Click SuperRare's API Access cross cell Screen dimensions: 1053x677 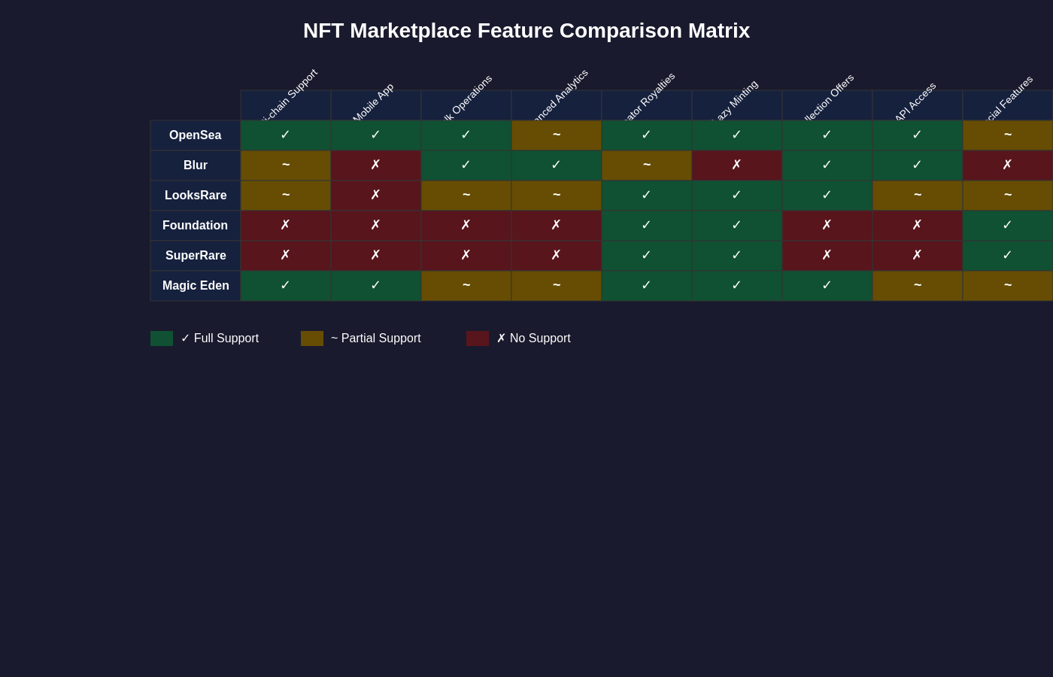click(918, 256)
